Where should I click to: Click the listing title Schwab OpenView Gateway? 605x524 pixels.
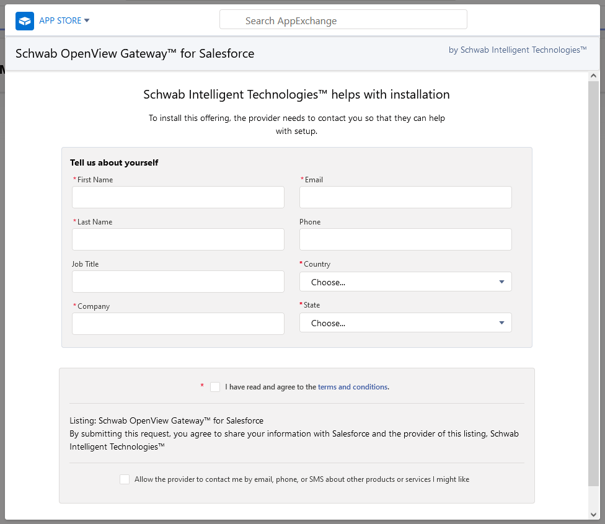[135, 54]
